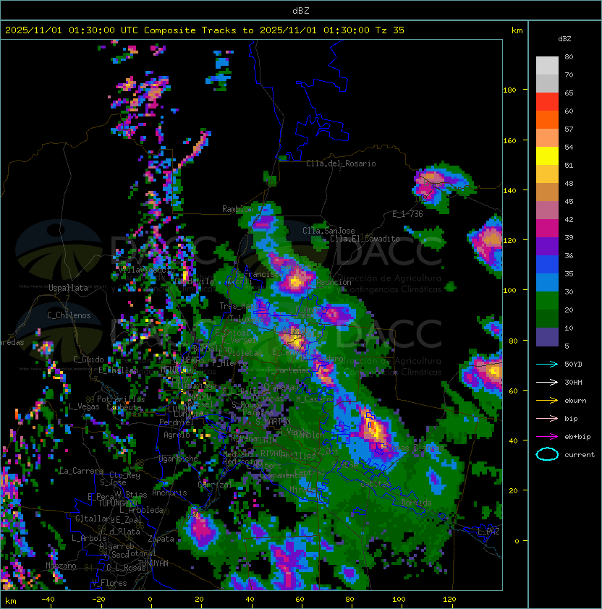Click the '50YD' legend label
The width and height of the screenshot is (602, 609).
(573, 364)
